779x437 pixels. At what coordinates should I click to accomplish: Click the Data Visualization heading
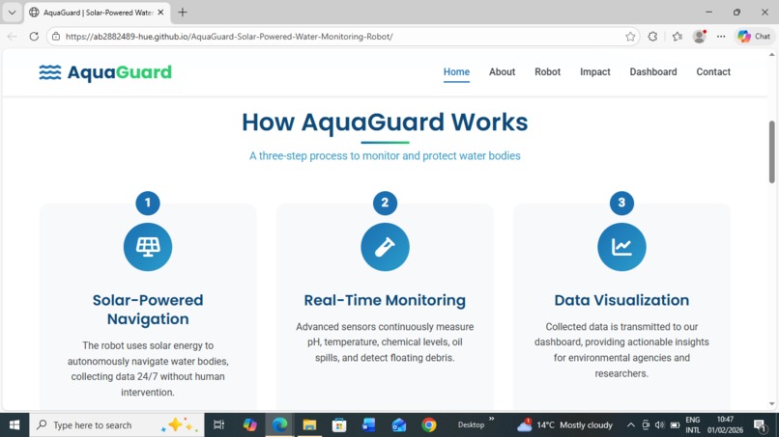click(x=621, y=300)
